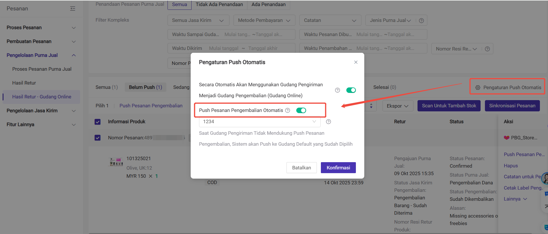Open the 1234 default warehouse dropdown
The height and width of the screenshot is (234, 548).
pos(259,122)
